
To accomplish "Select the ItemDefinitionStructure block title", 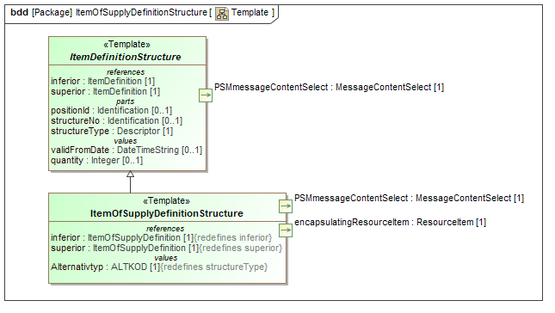I will [126, 57].
